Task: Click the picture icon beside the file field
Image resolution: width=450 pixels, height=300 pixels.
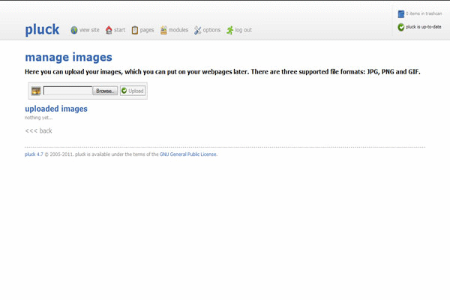Action: (x=35, y=91)
